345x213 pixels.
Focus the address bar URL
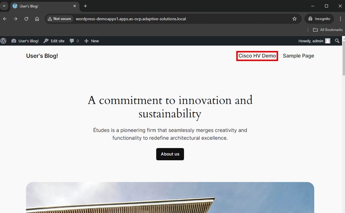[x=131, y=19]
